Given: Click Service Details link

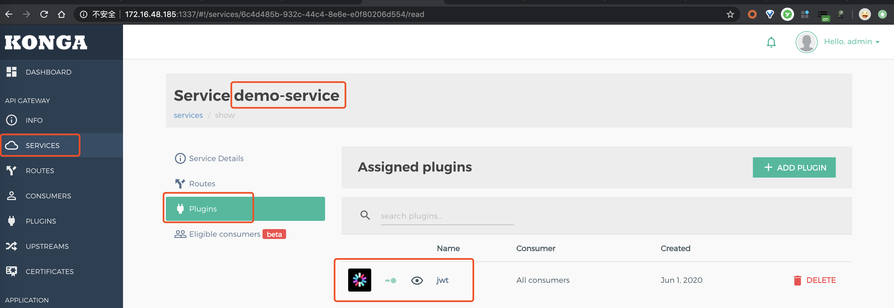Looking at the screenshot, I should pyautogui.click(x=216, y=158).
